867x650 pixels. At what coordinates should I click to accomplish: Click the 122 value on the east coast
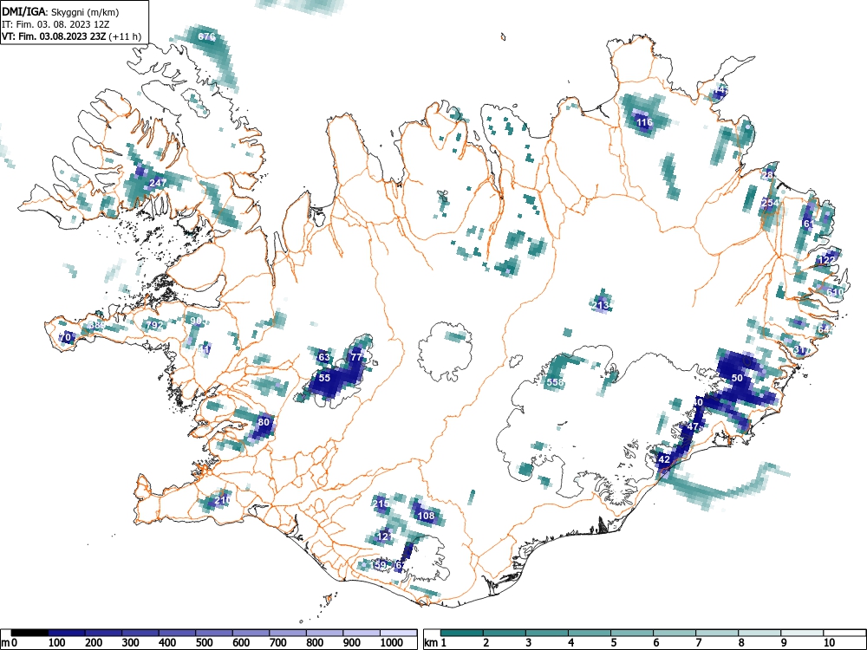point(828,260)
